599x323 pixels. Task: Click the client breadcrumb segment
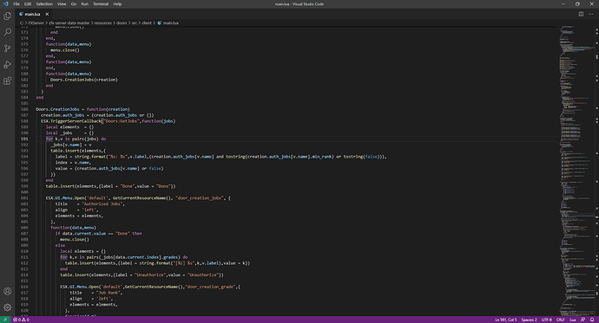tap(147, 23)
